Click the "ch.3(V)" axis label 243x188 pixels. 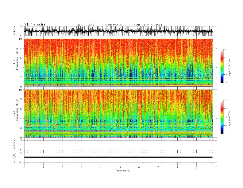coord(15,145)
